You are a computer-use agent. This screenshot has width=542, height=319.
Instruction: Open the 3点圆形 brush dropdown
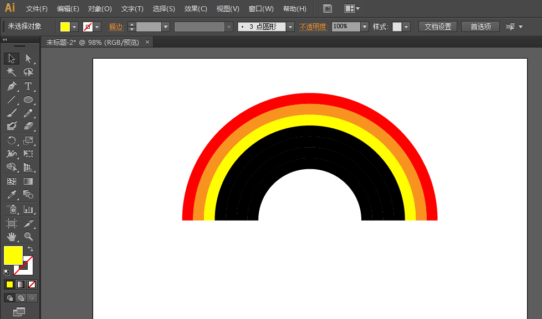pyautogui.click(x=290, y=27)
